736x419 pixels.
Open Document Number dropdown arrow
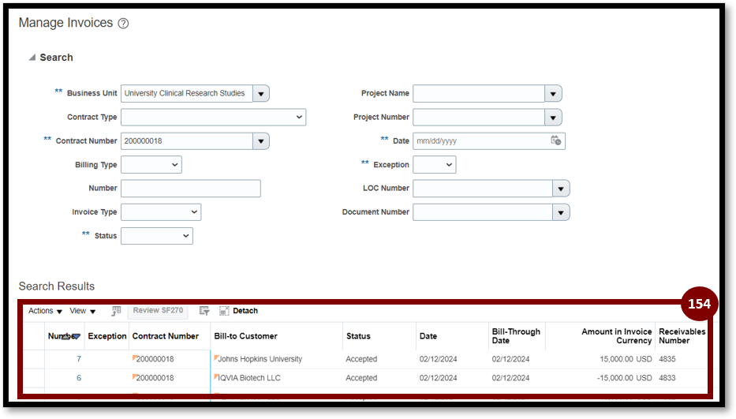pyautogui.click(x=561, y=213)
